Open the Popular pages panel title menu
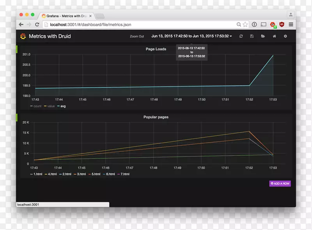312x230 pixels. [156, 117]
